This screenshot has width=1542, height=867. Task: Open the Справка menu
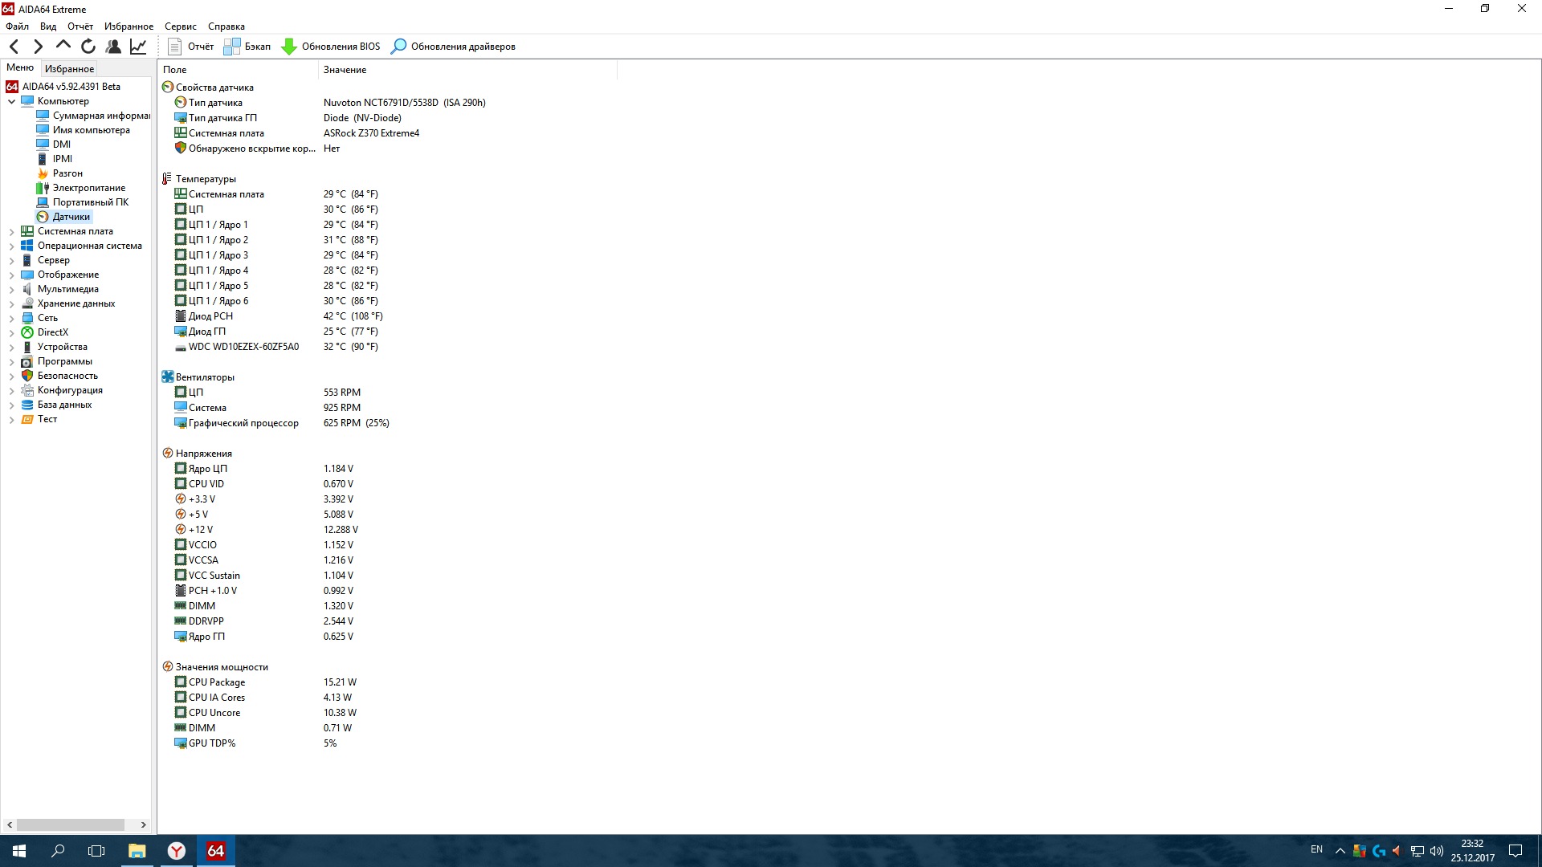pyautogui.click(x=226, y=26)
